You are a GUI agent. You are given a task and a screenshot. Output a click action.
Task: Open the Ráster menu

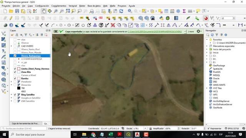[82, 6]
